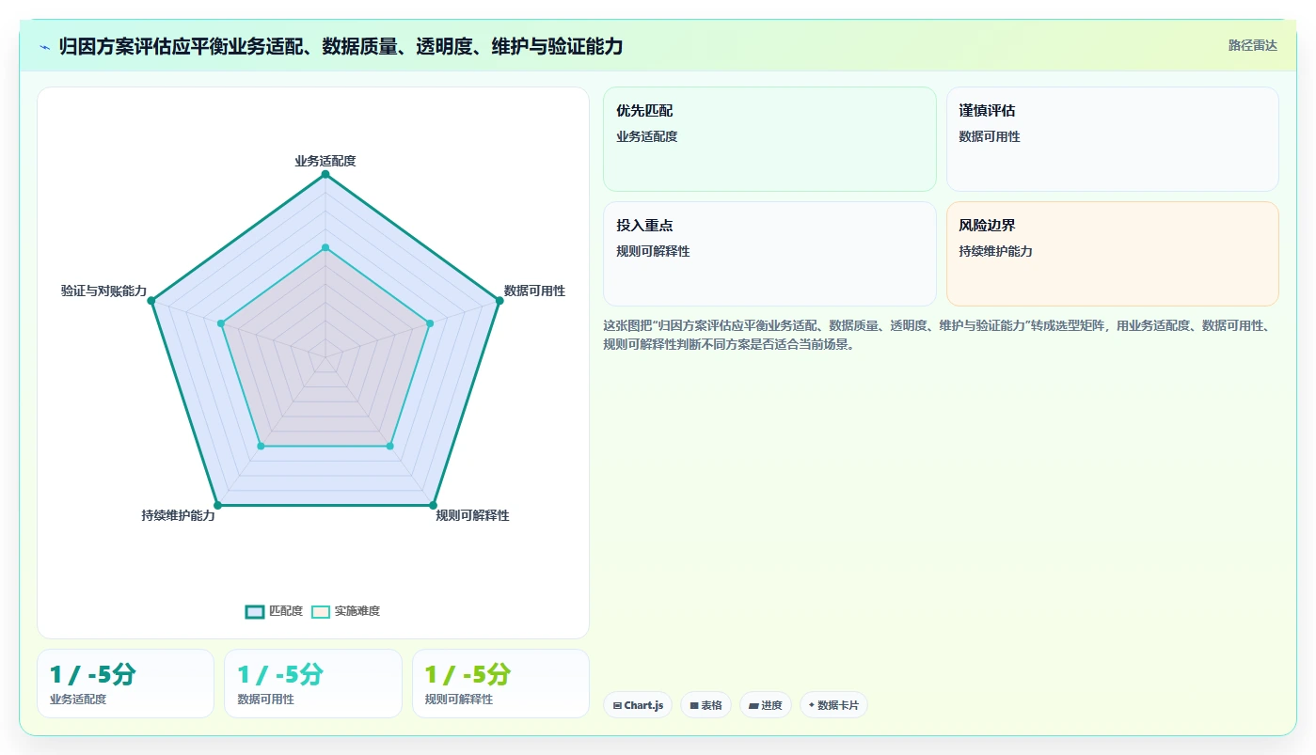Click the 数据可用性 radar axis label

point(534,291)
